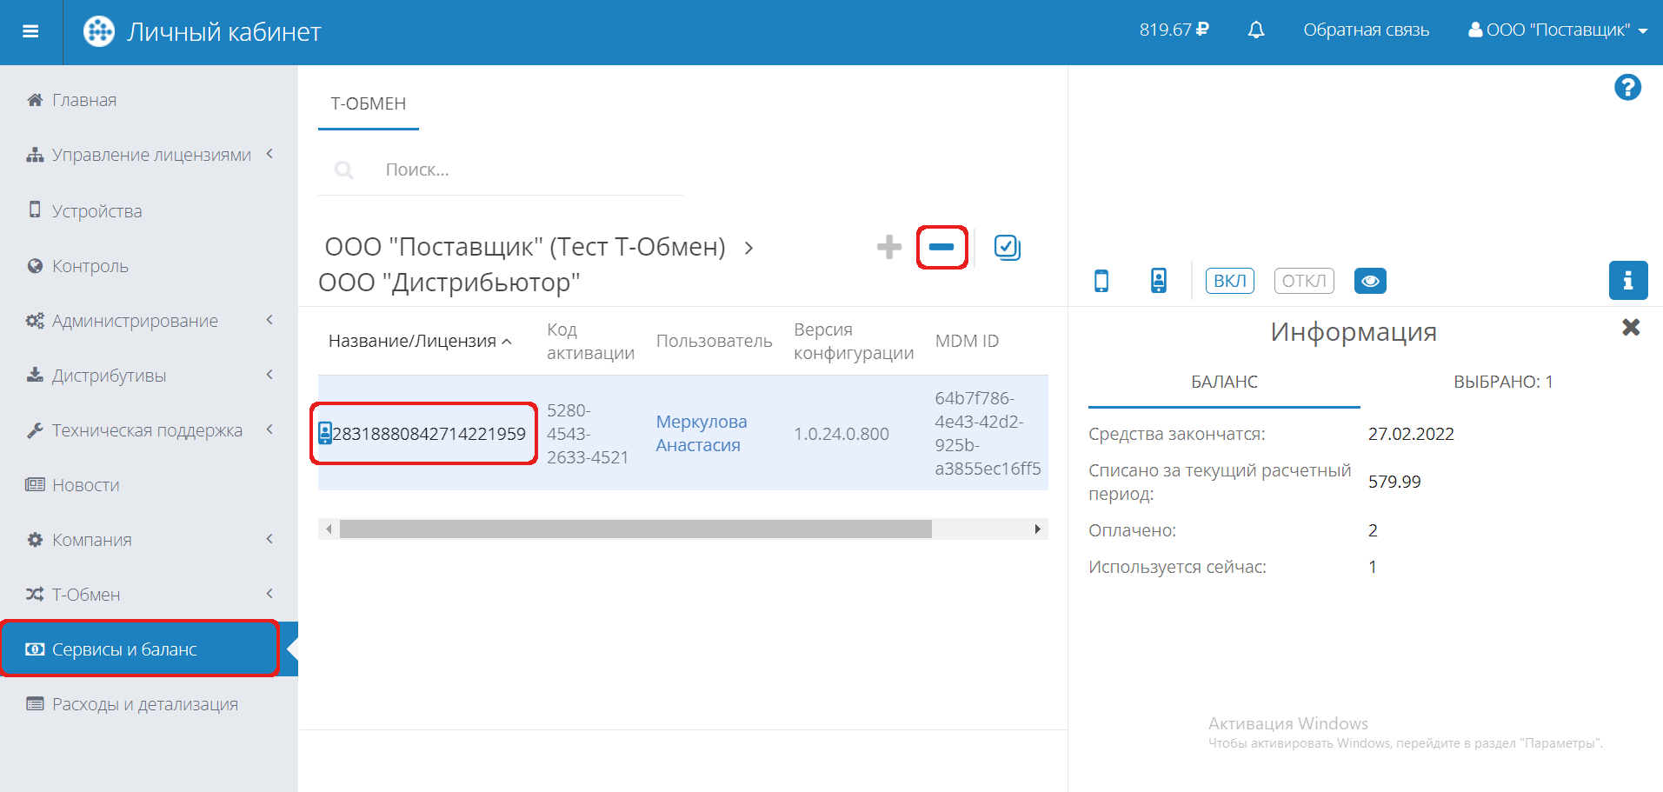Open notifications bell
Image resolution: width=1663 pixels, height=792 pixels.
tap(1256, 30)
